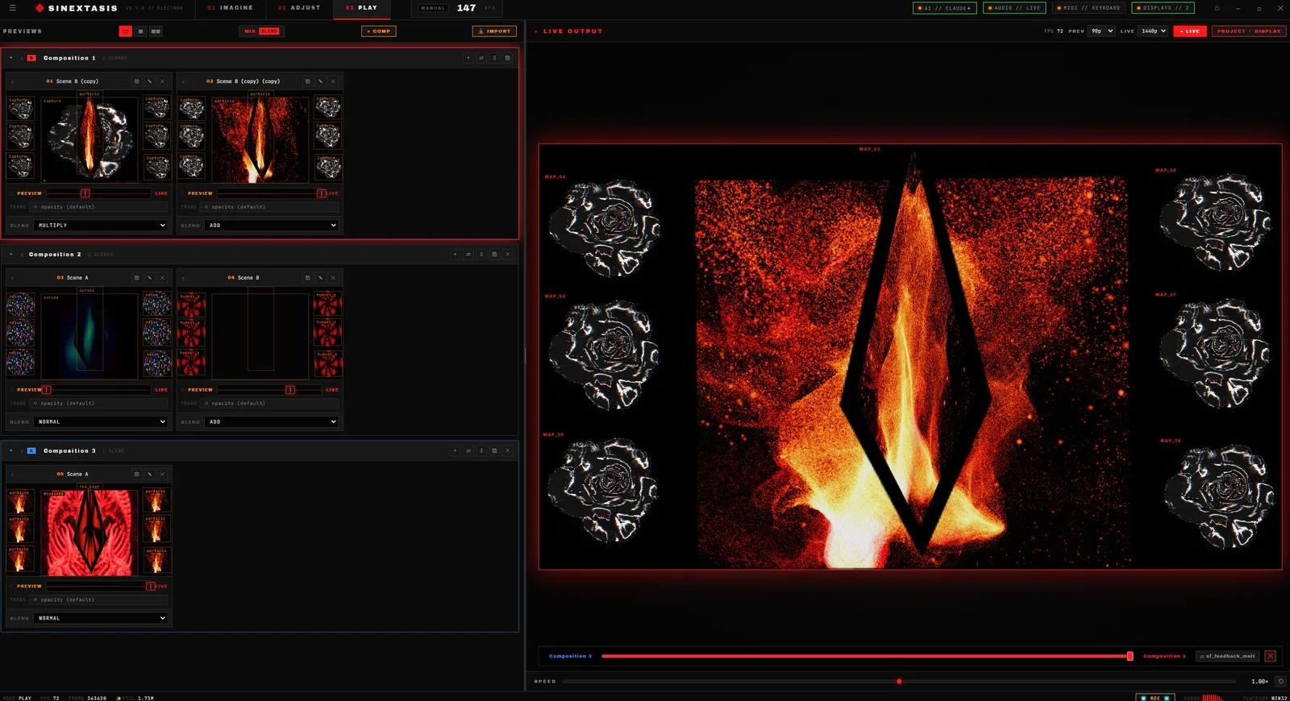The height and width of the screenshot is (701, 1290).
Task: Edit scene 01 Scene B (copy)
Action: (x=149, y=81)
